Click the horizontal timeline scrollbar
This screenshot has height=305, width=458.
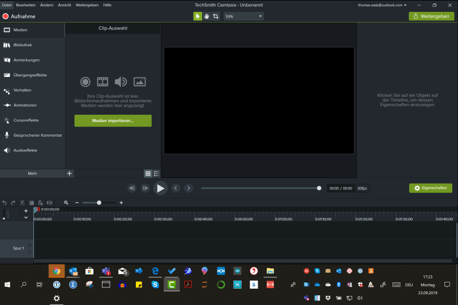243,261
